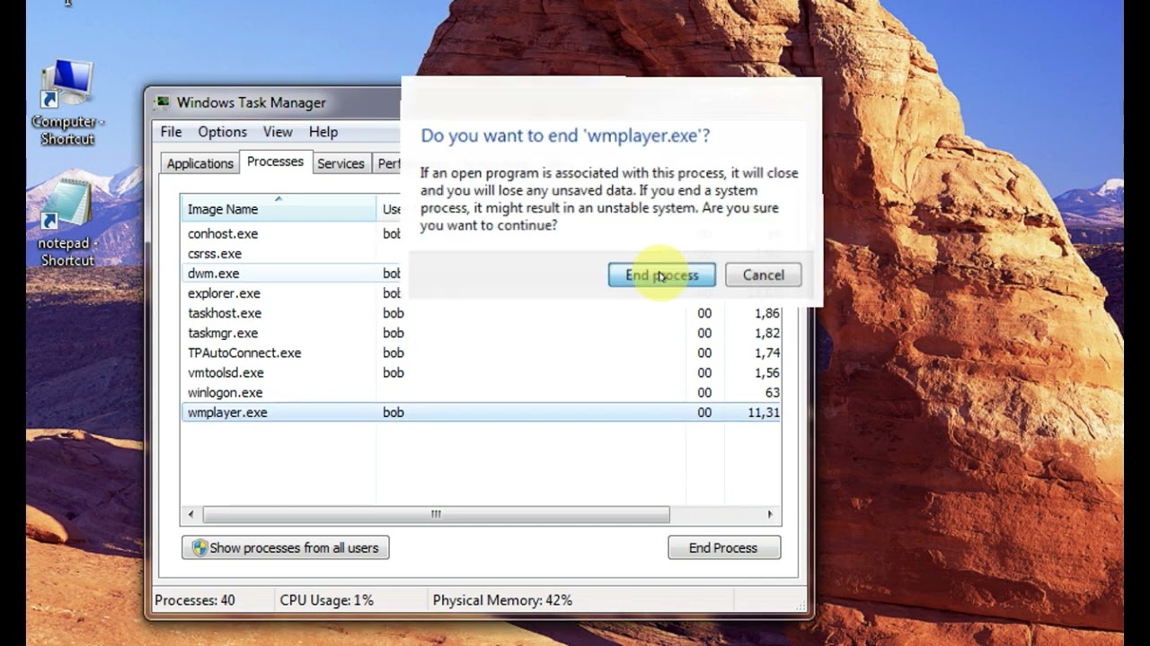
Task: Select the csrss.exe process
Action: 481,254
